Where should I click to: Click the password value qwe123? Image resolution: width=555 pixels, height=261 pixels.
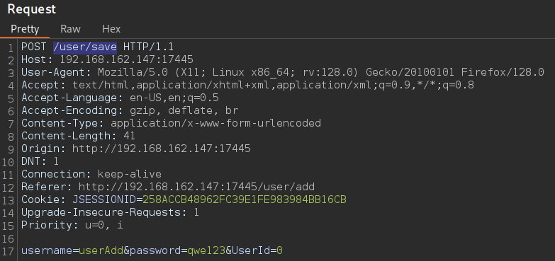pos(206,251)
